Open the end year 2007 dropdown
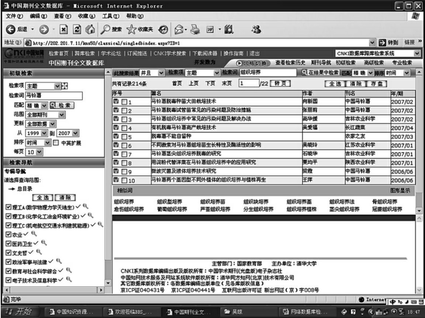The image size is (425, 318). pos(68,133)
